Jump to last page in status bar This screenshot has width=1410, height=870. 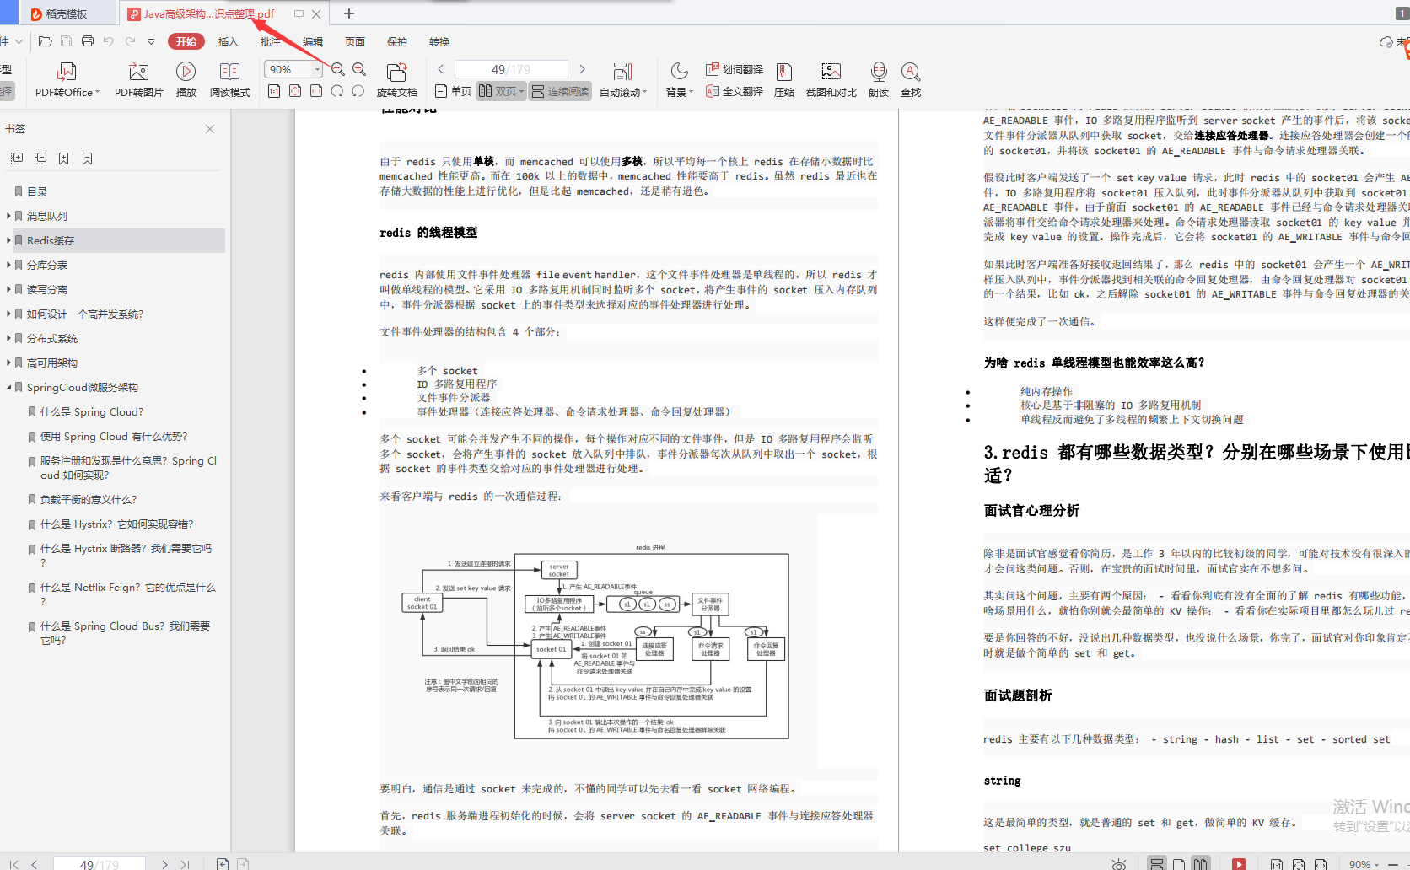coord(185,864)
